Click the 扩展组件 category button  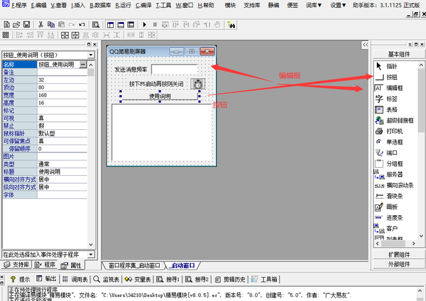click(399, 254)
